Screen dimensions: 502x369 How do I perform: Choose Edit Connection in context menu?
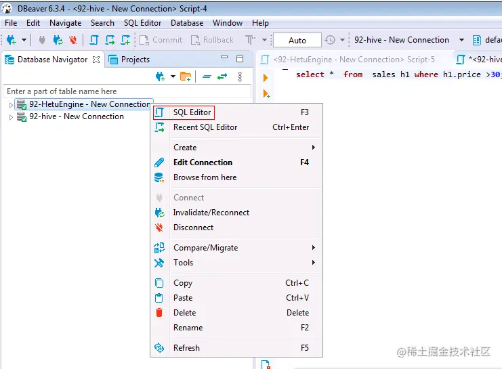[236, 162]
